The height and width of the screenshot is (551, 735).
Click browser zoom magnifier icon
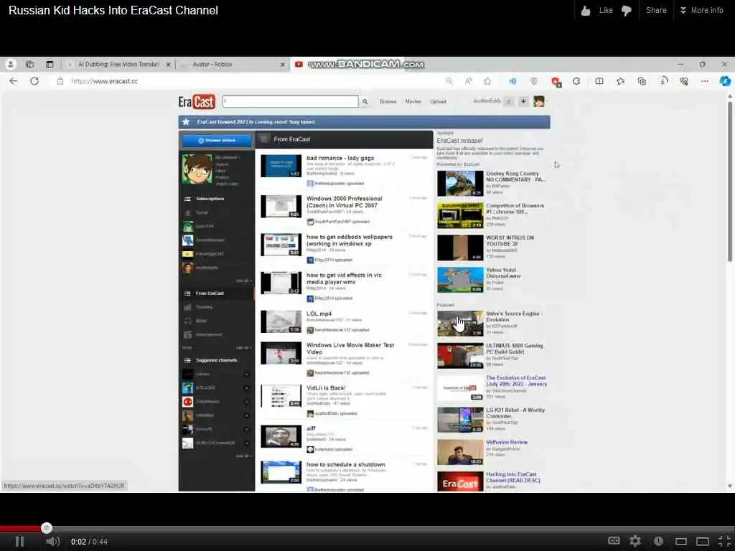[449, 81]
